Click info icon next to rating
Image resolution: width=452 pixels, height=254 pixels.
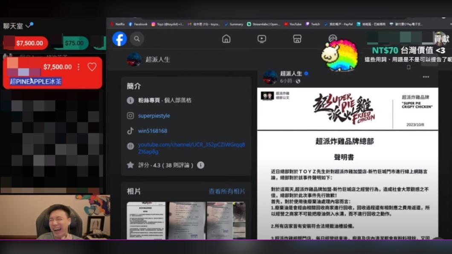click(x=201, y=165)
